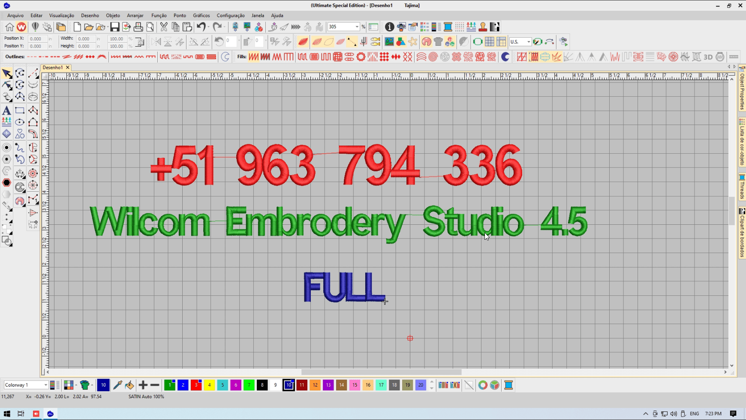
Task: Click the Print design icon
Action: pyautogui.click(x=138, y=27)
